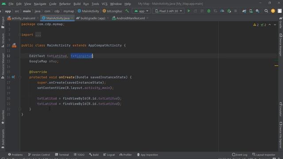Viewport: 283px width, 159px height.
Task: Click the mMap variable on line 13
Action: (x=53, y=61)
